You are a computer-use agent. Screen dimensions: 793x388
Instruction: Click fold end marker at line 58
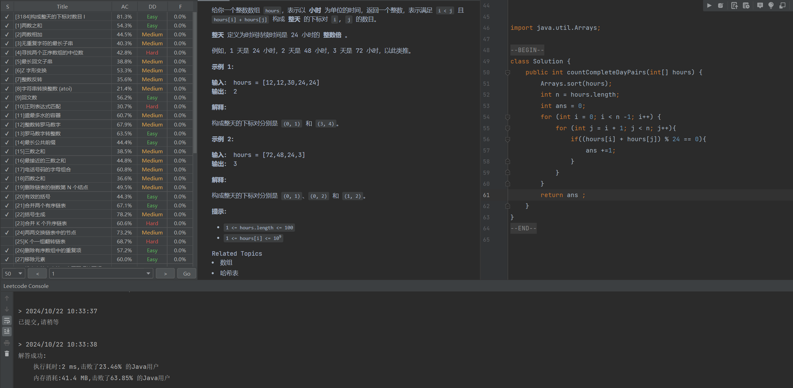point(508,161)
